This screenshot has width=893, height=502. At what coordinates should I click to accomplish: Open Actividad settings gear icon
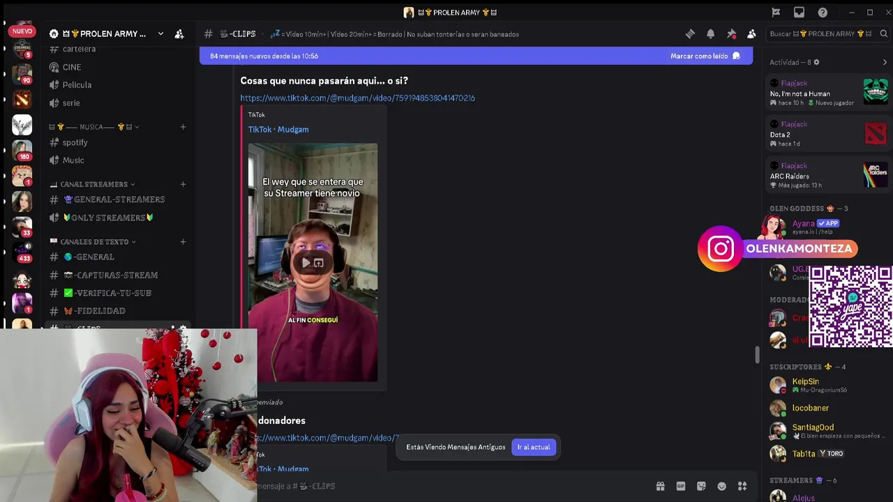pyautogui.click(x=817, y=62)
